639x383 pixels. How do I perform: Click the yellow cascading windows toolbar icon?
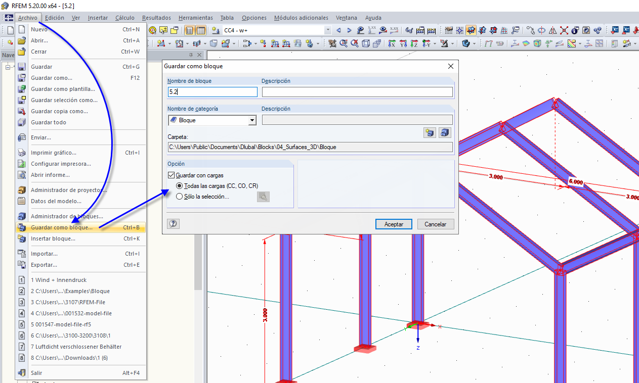[x=174, y=30]
